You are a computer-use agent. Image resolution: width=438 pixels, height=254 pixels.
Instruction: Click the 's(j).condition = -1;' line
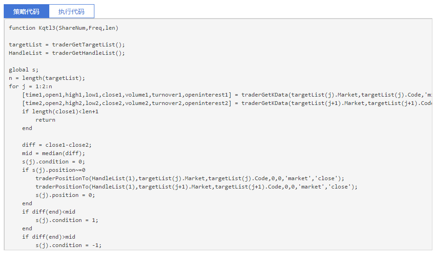point(68,245)
